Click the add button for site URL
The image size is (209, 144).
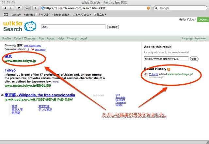coord(194,59)
